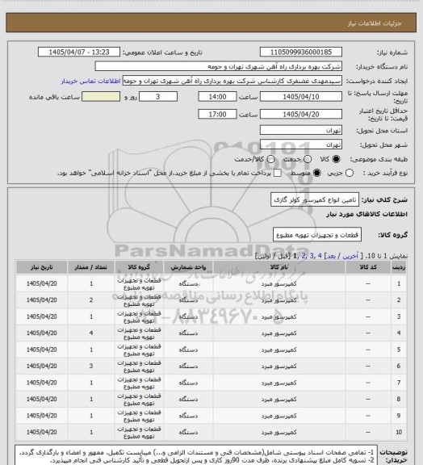Click کمپرسور مبرد in row 4
423x465 pixels.
(x=279, y=333)
